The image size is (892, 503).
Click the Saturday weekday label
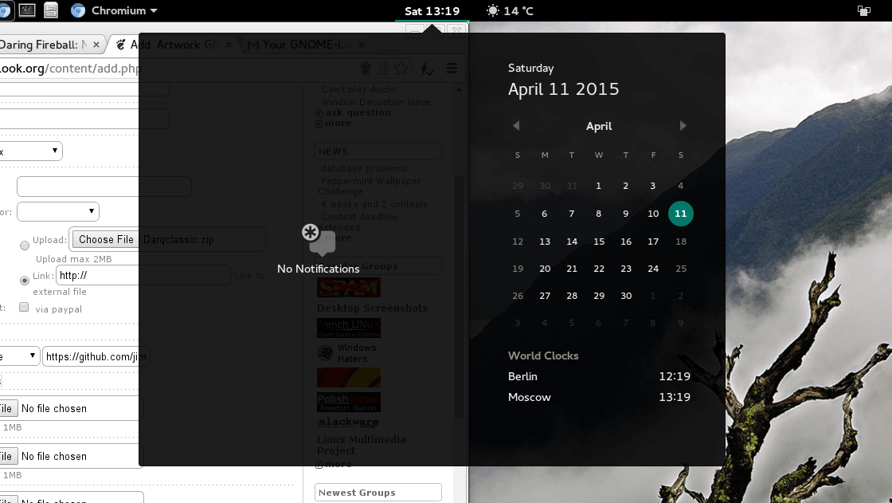[530, 68]
